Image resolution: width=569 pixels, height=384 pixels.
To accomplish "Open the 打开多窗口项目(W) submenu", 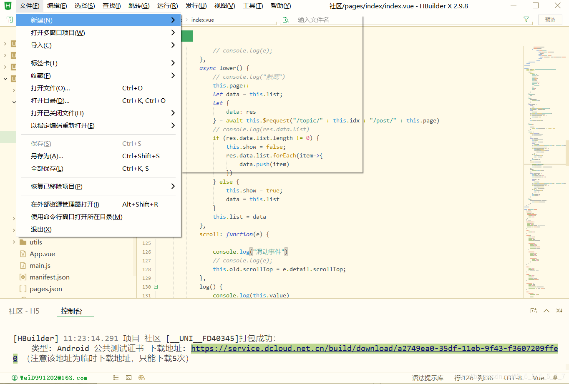I will (98, 32).
